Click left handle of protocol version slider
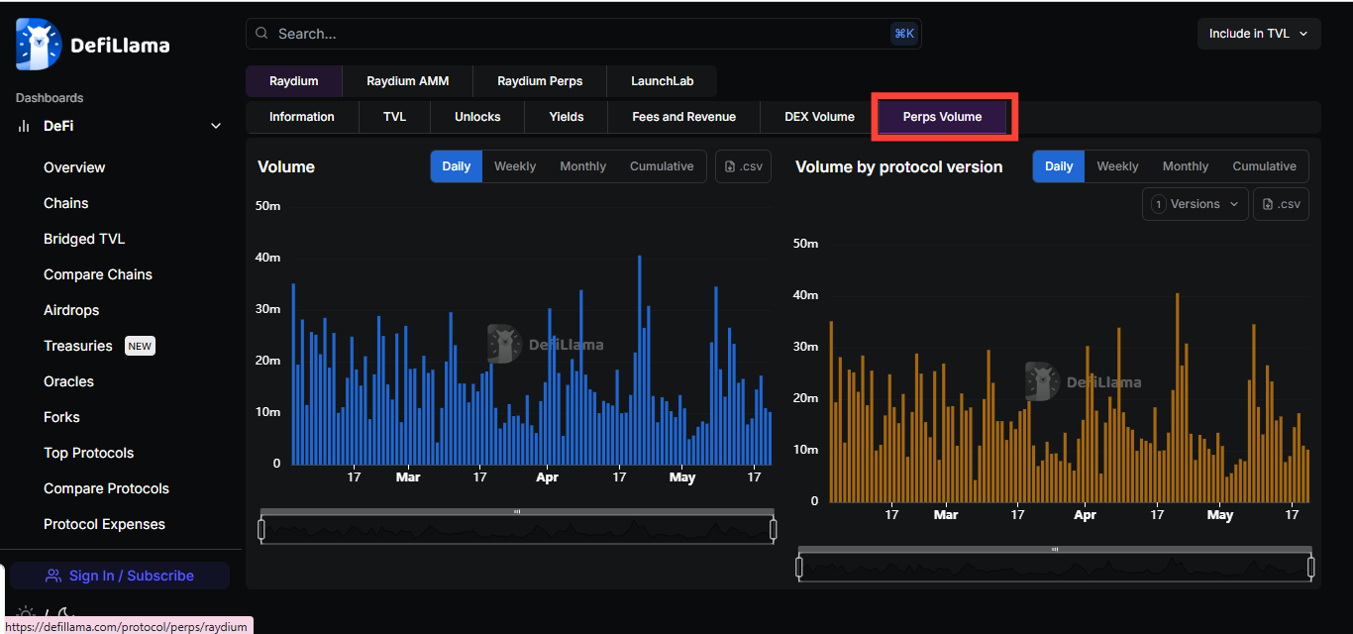 click(799, 567)
